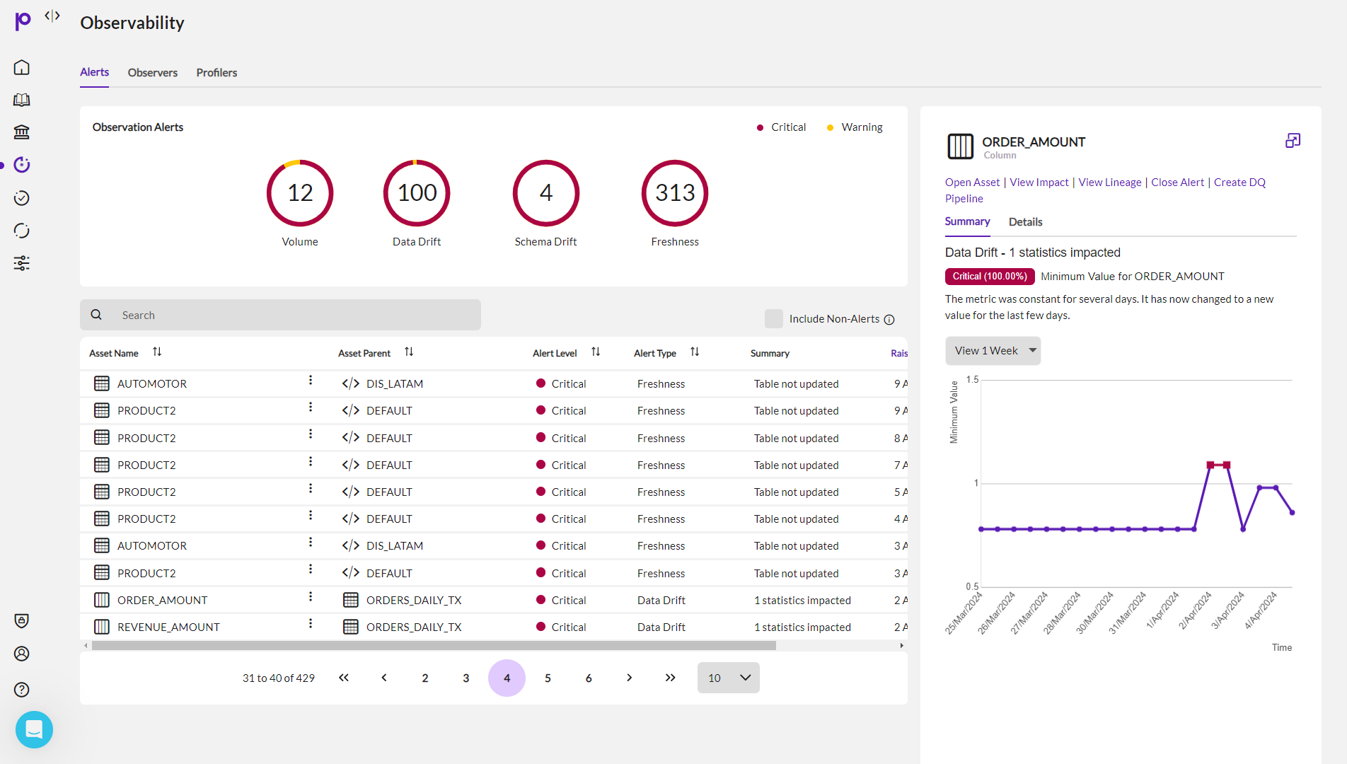Viewport: 1347px width, 764px height.
Task: Open the sliders settings icon
Action: coord(22,263)
